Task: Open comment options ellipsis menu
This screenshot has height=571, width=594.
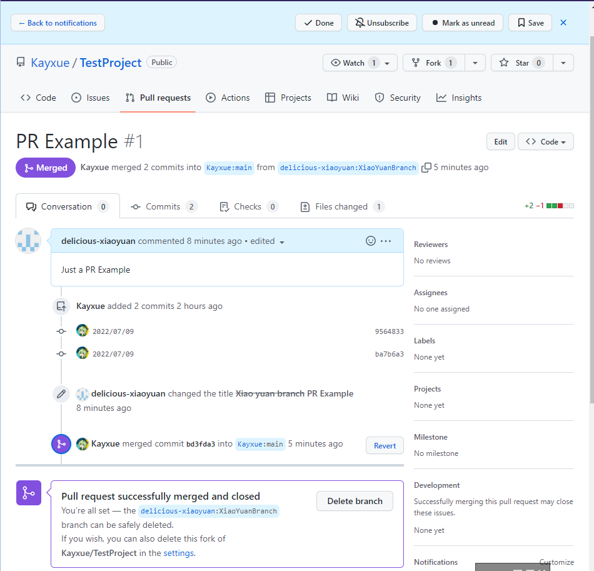Action: (x=386, y=241)
